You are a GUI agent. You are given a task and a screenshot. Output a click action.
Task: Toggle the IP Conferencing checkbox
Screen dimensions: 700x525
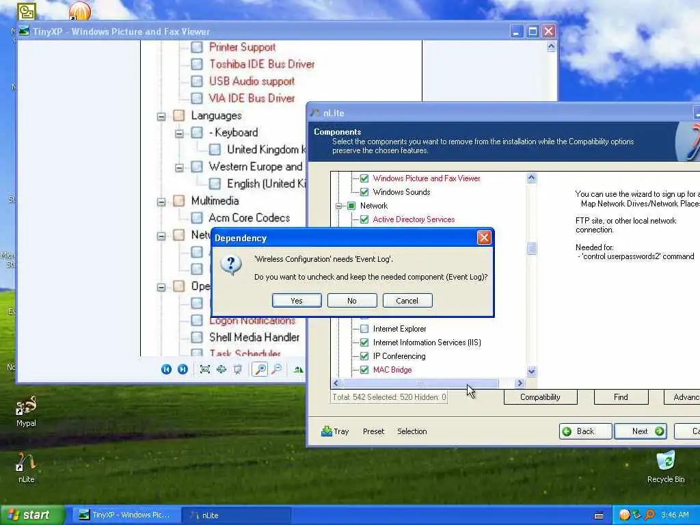click(364, 356)
